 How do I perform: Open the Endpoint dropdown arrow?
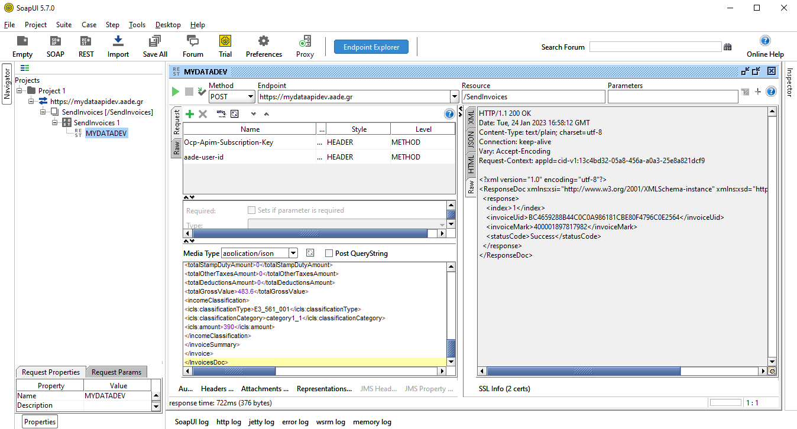click(455, 97)
